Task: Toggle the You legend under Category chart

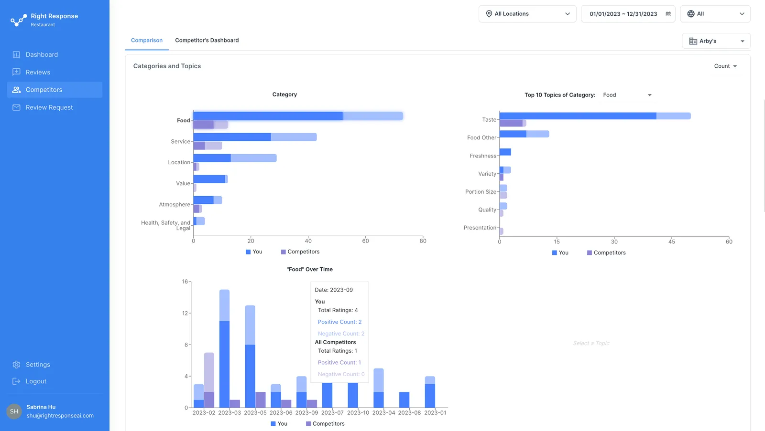Action: point(254,252)
